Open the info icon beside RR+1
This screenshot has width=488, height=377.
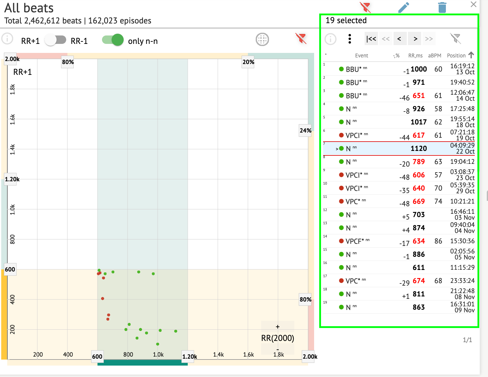point(8,39)
